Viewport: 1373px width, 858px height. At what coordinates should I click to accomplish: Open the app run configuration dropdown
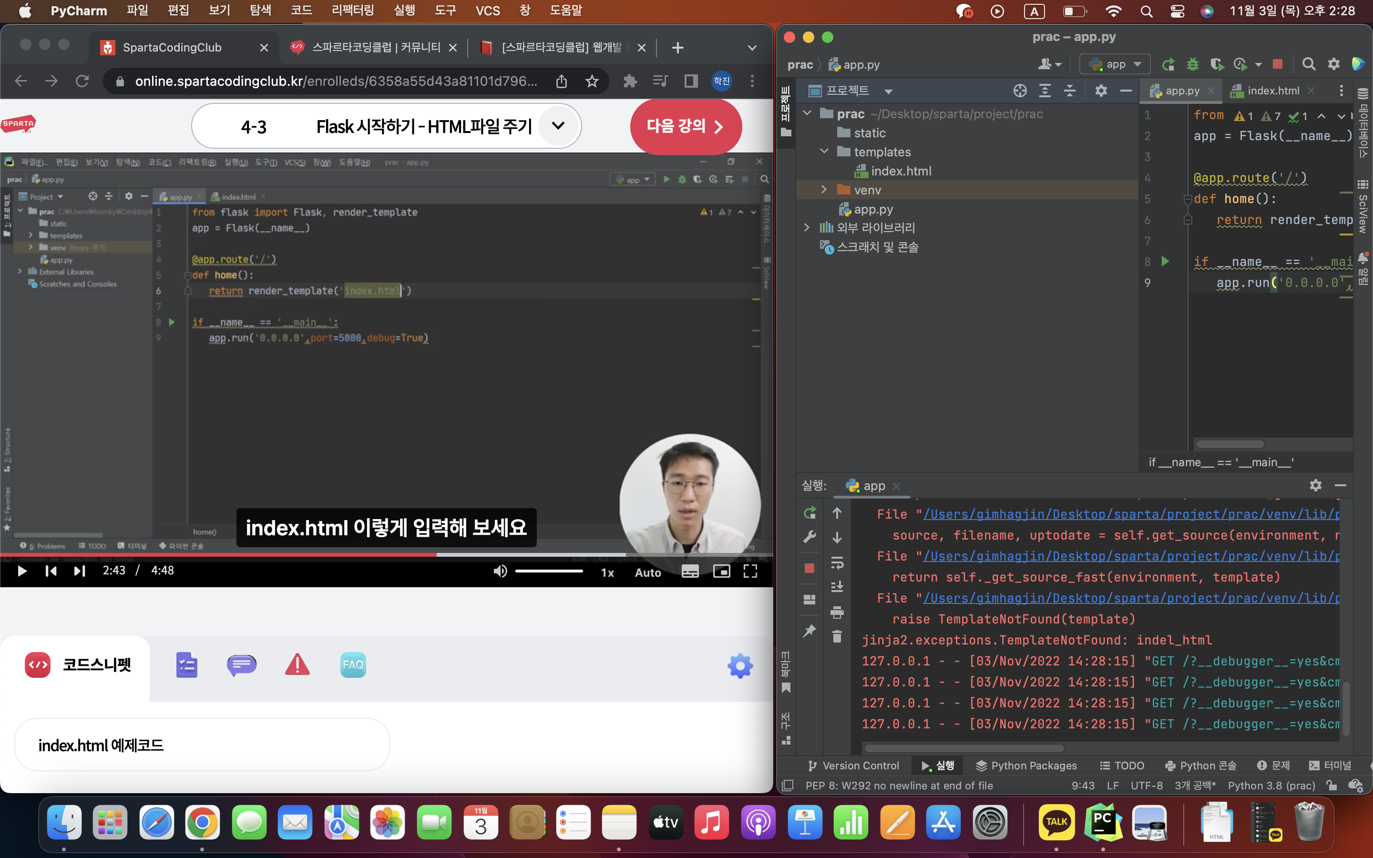click(x=1114, y=64)
